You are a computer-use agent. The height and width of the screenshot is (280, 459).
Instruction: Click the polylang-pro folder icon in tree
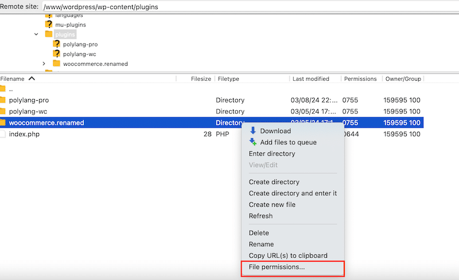click(56, 44)
